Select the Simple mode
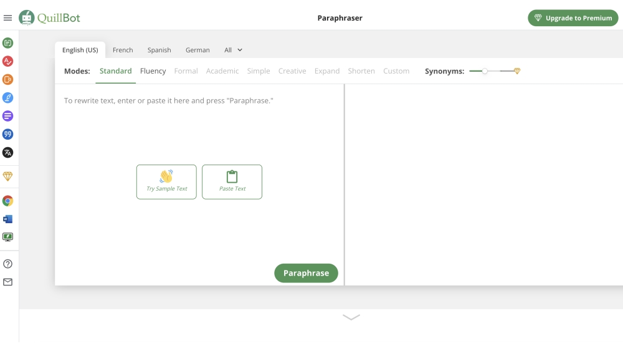This screenshot has height=351, width=623. click(259, 71)
